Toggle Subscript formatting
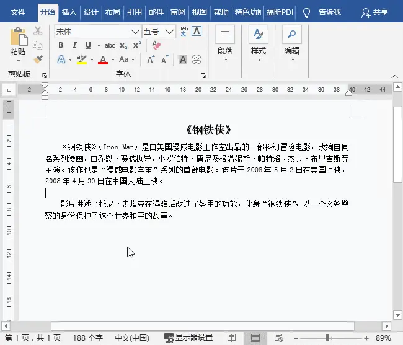 pos(123,45)
